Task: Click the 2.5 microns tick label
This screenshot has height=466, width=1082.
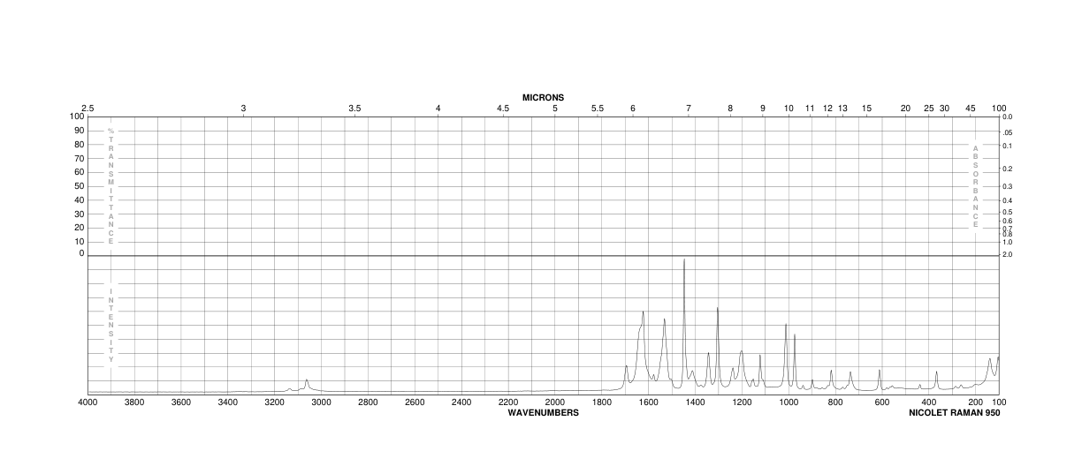Action: pos(88,108)
